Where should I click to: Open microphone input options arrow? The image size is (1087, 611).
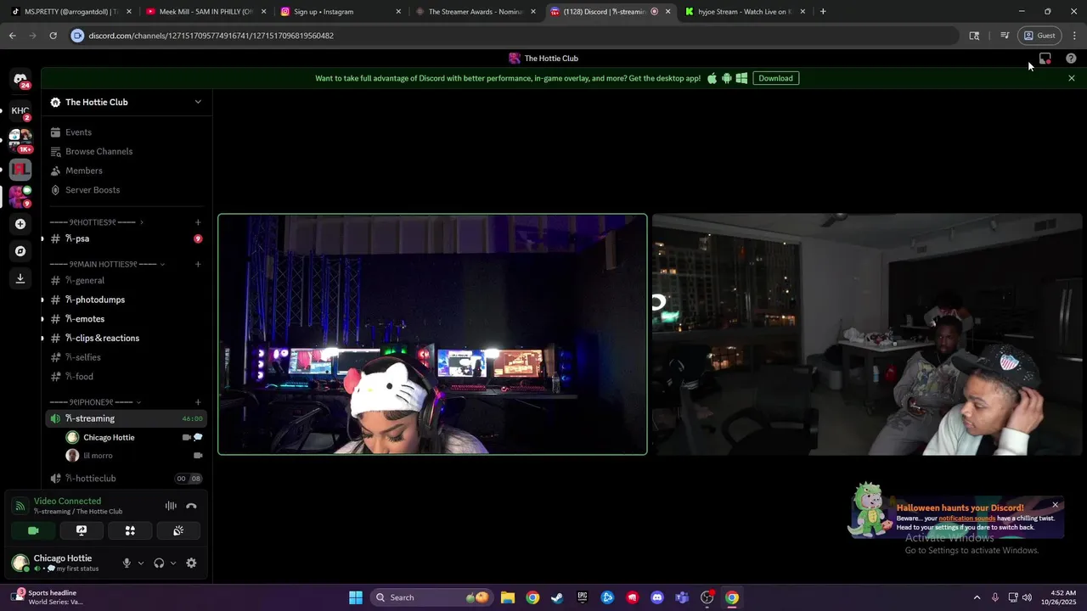pyautogui.click(x=141, y=563)
